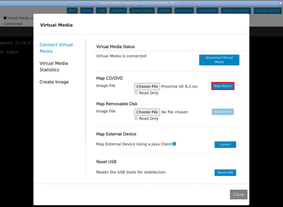
Task: Enable Read Only for the Removable Disk image
Action: coord(136,118)
